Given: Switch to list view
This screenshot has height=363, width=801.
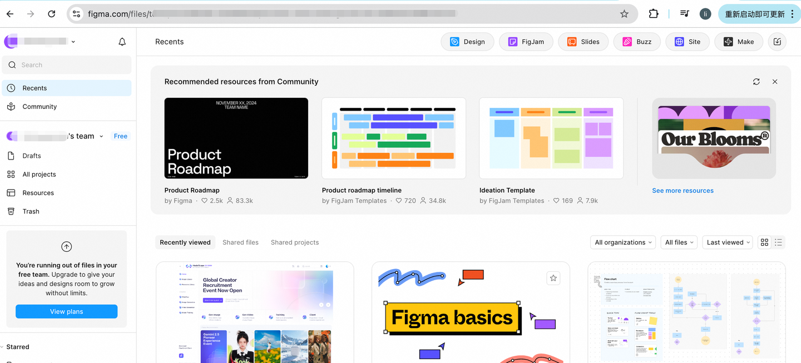Looking at the screenshot, I should tap(778, 242).
